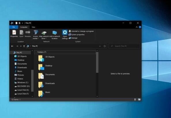This screenshot has width=171, height=118.
Task: Click the Open Settings gear icon
Action: (65, 32)
